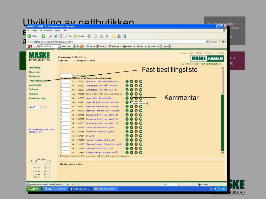Image resolution: width=266 pixels, height=199 pixels.
Task: Click the left search field containing strikk*
Action: [x=35, y=107]
